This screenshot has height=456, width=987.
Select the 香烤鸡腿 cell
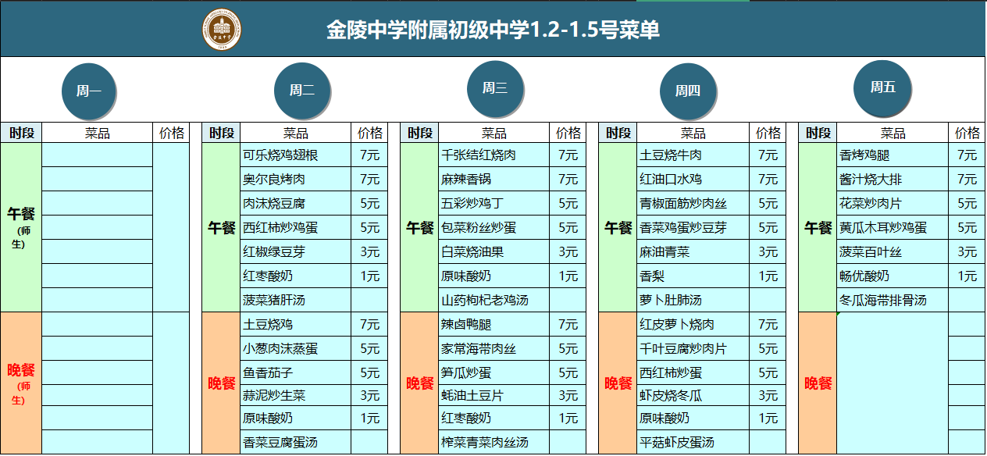[893, 155]
